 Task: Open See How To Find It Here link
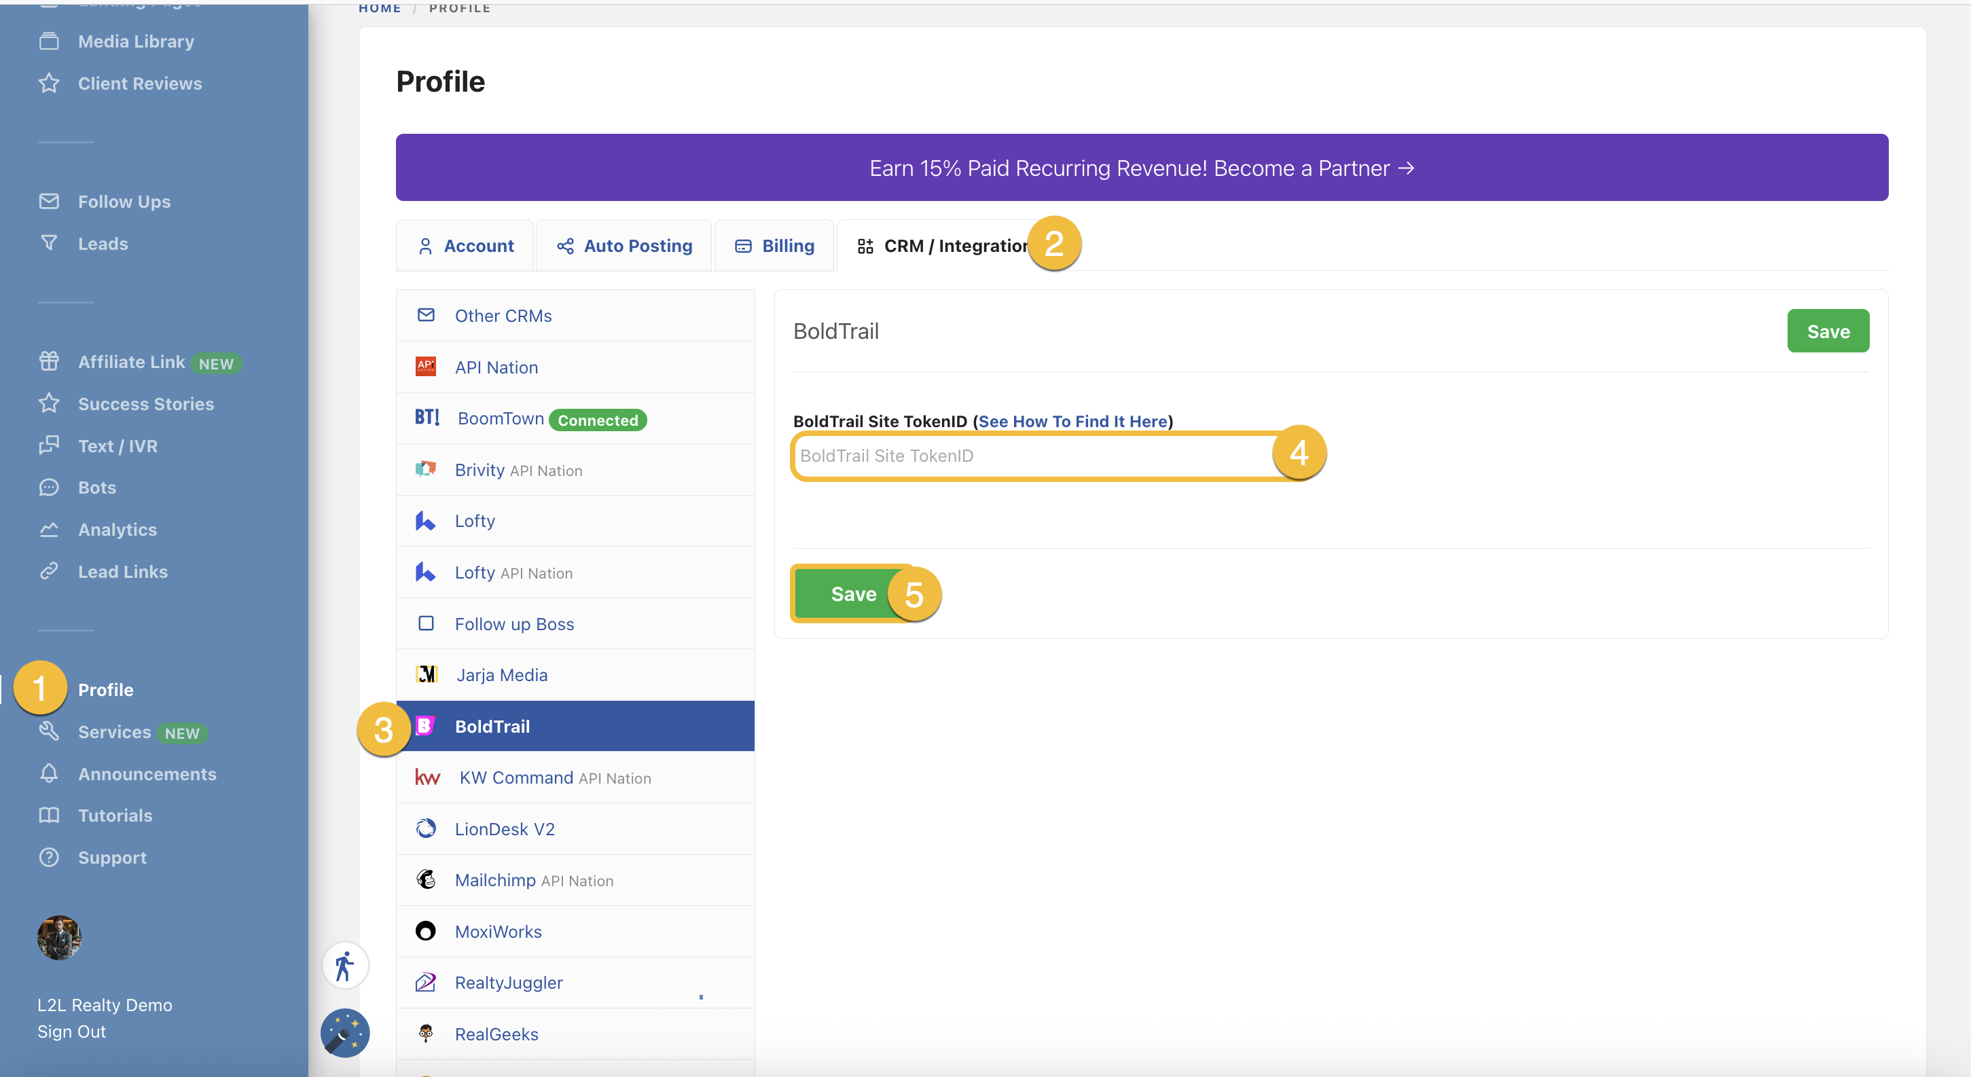[x=1072, y=422]
